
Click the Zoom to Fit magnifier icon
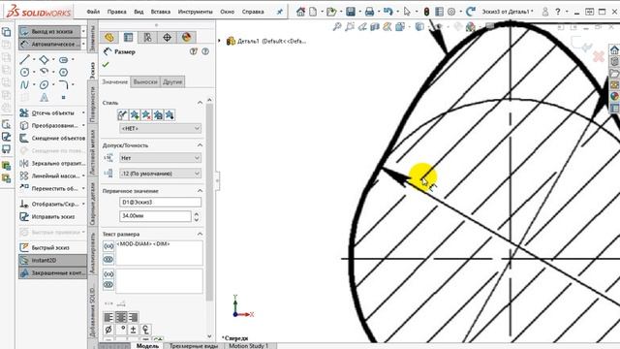pos(337,26)
